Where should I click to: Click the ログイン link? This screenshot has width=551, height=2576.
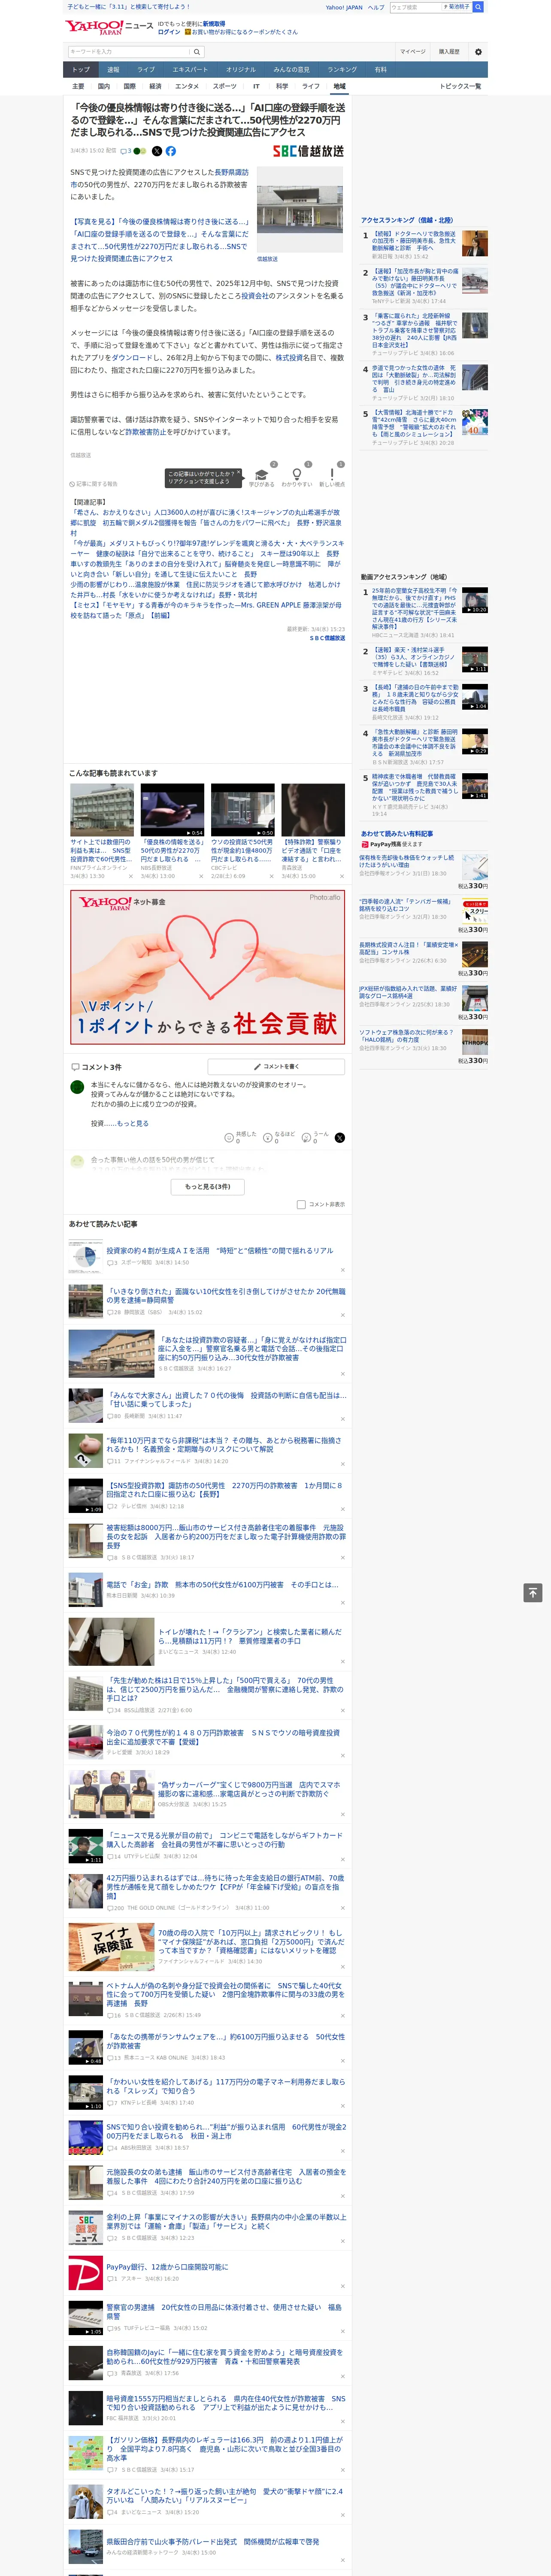tap(169, 32)
